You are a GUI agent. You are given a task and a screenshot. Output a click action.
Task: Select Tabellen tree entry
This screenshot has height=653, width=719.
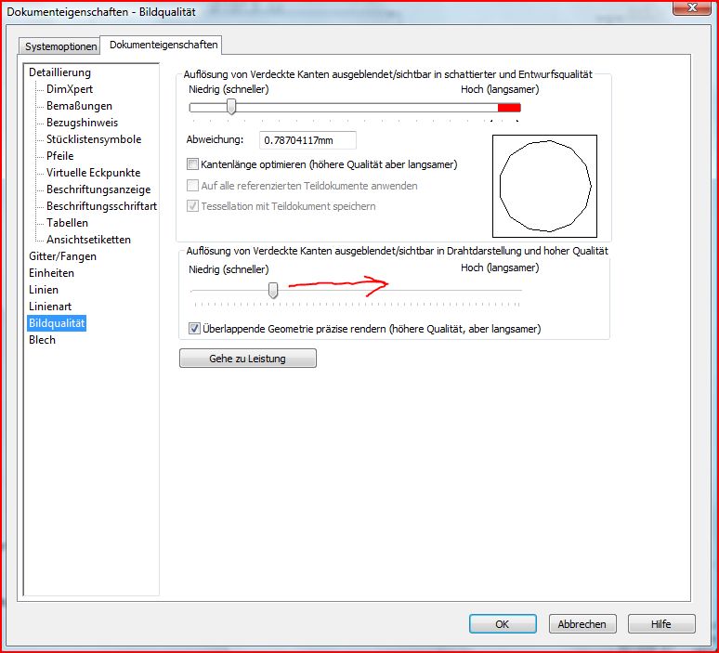point(67,223)
